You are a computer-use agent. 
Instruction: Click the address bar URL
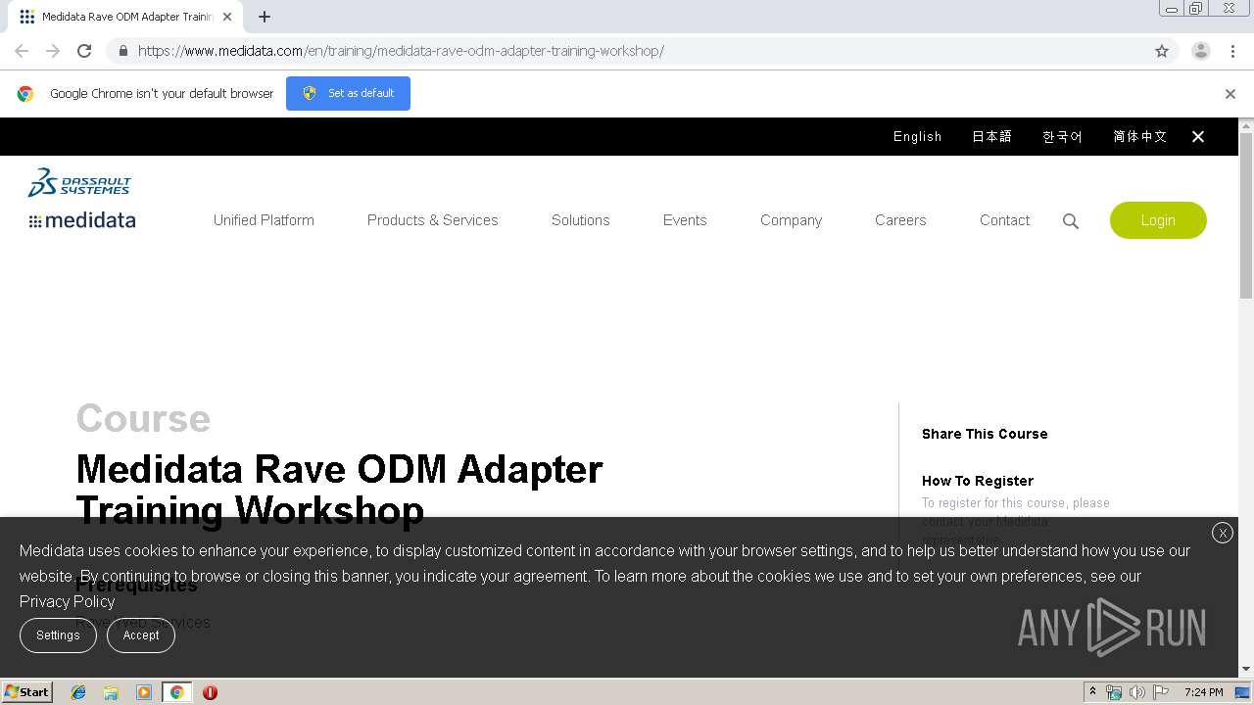(x=401, y=51)
